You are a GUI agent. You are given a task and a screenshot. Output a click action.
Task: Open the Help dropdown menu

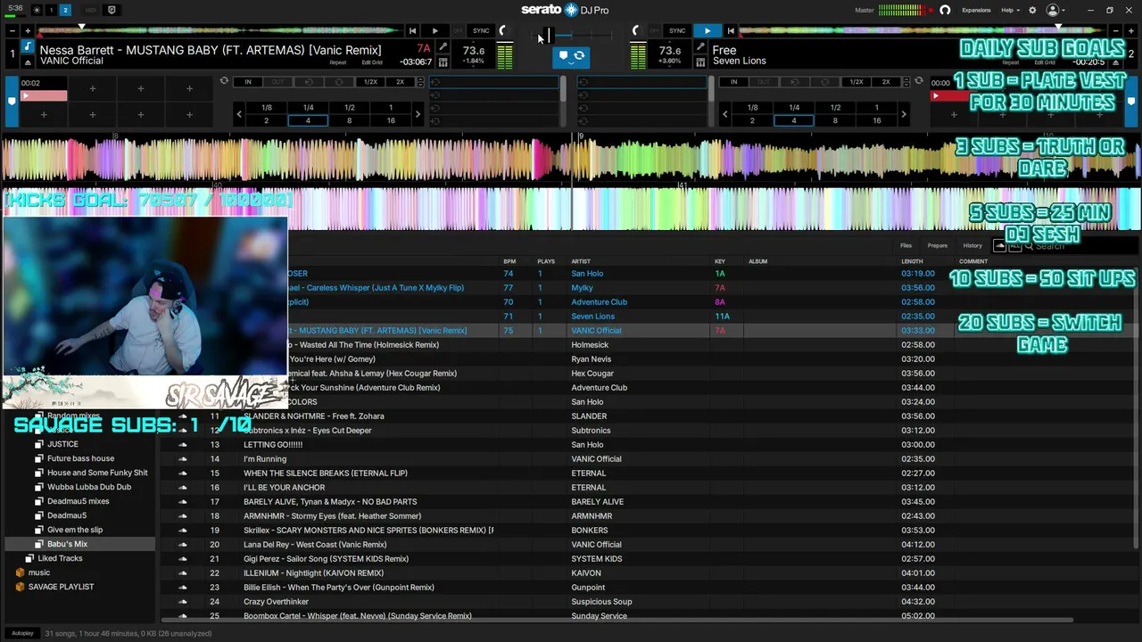tap(1010, 10)
